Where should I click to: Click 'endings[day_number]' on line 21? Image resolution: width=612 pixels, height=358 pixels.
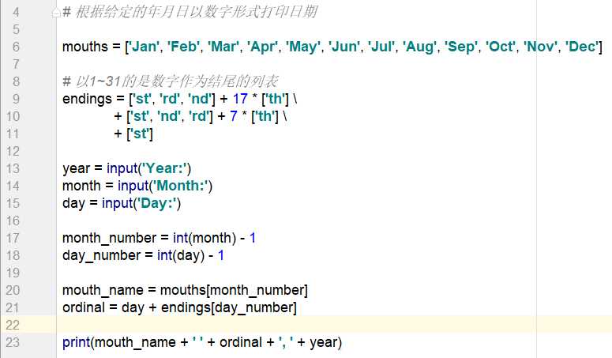coord(229,307)
